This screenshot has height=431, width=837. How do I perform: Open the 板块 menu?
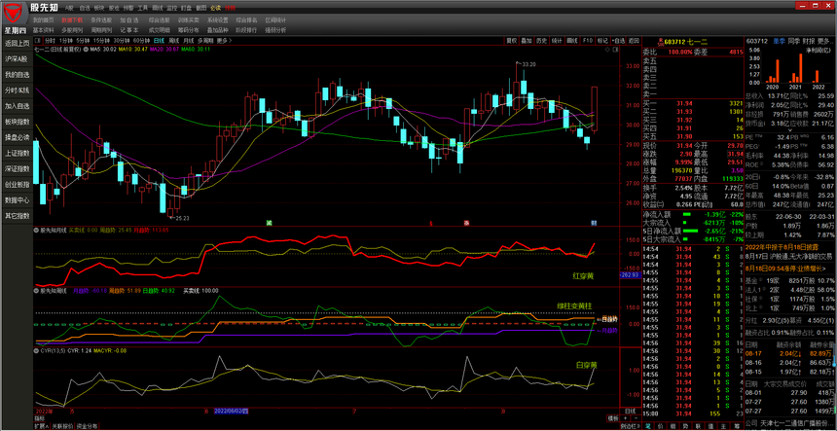click(98, 9)
